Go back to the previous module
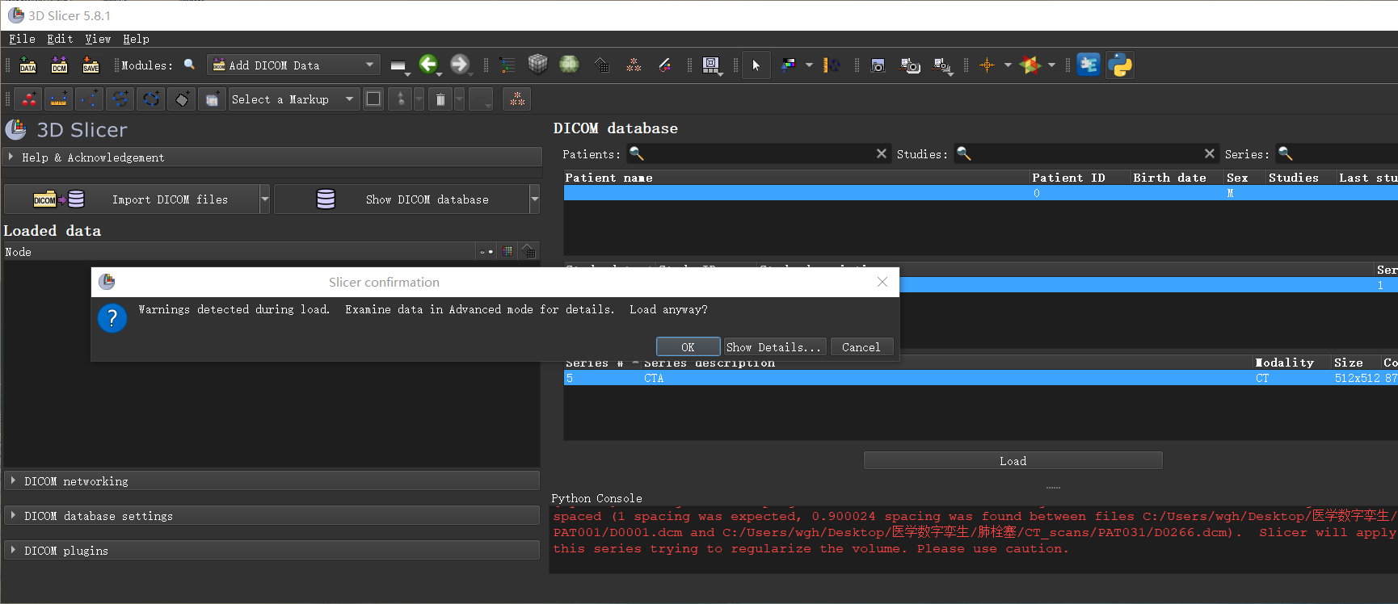This screenshot has width=1398, height=604. click(427, 64)
